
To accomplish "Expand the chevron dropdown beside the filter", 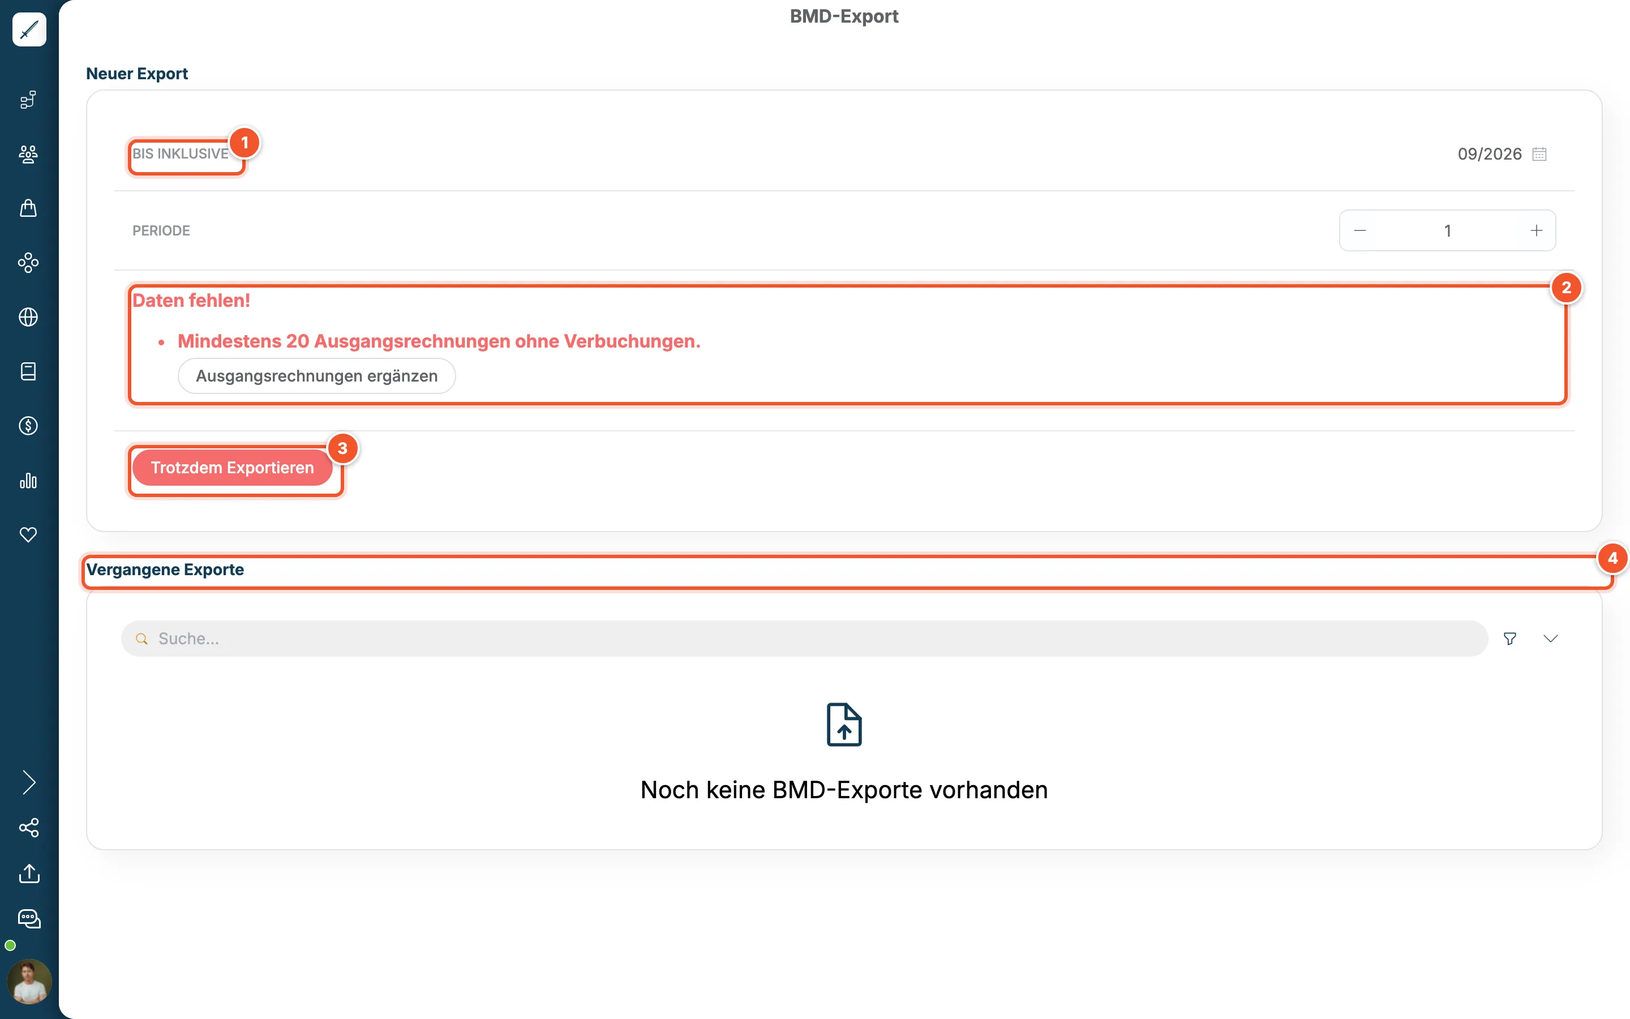I will [x=1551, y=639].
